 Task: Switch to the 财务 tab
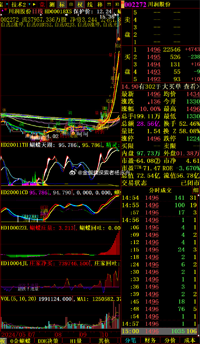150,340
